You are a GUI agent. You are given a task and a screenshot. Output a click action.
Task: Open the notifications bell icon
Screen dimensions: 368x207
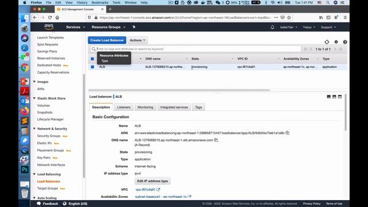[272, 27]
